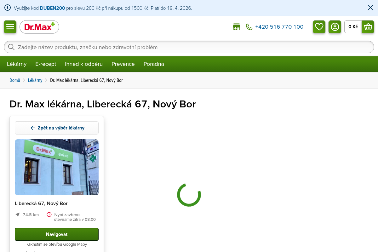Open the pharmacy store locator icon

click(x=236, y=27)
